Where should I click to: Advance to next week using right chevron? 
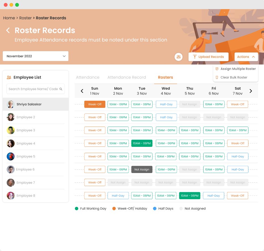pos(251,91)
